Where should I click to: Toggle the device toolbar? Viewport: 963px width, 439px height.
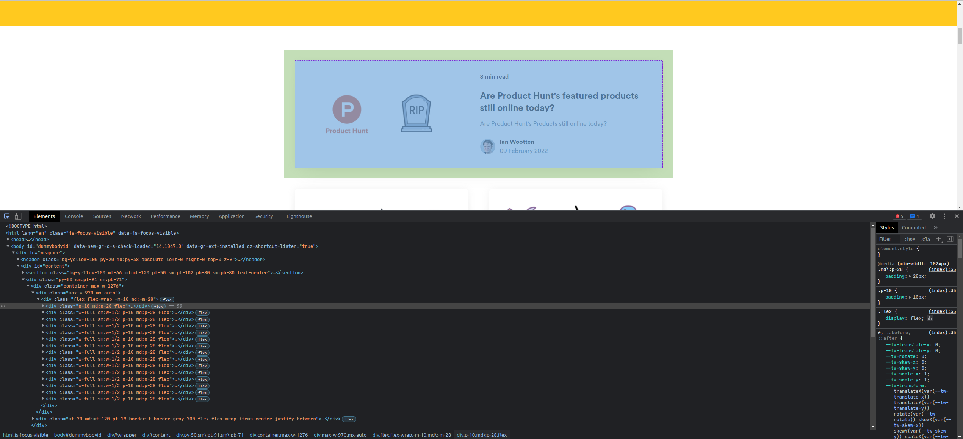click(x=18, y=216)
